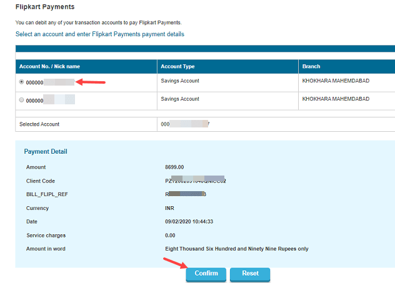Click the Date label in Payment Detail
The height and width of the screenshot is (283, 395).
pos(32,222)
